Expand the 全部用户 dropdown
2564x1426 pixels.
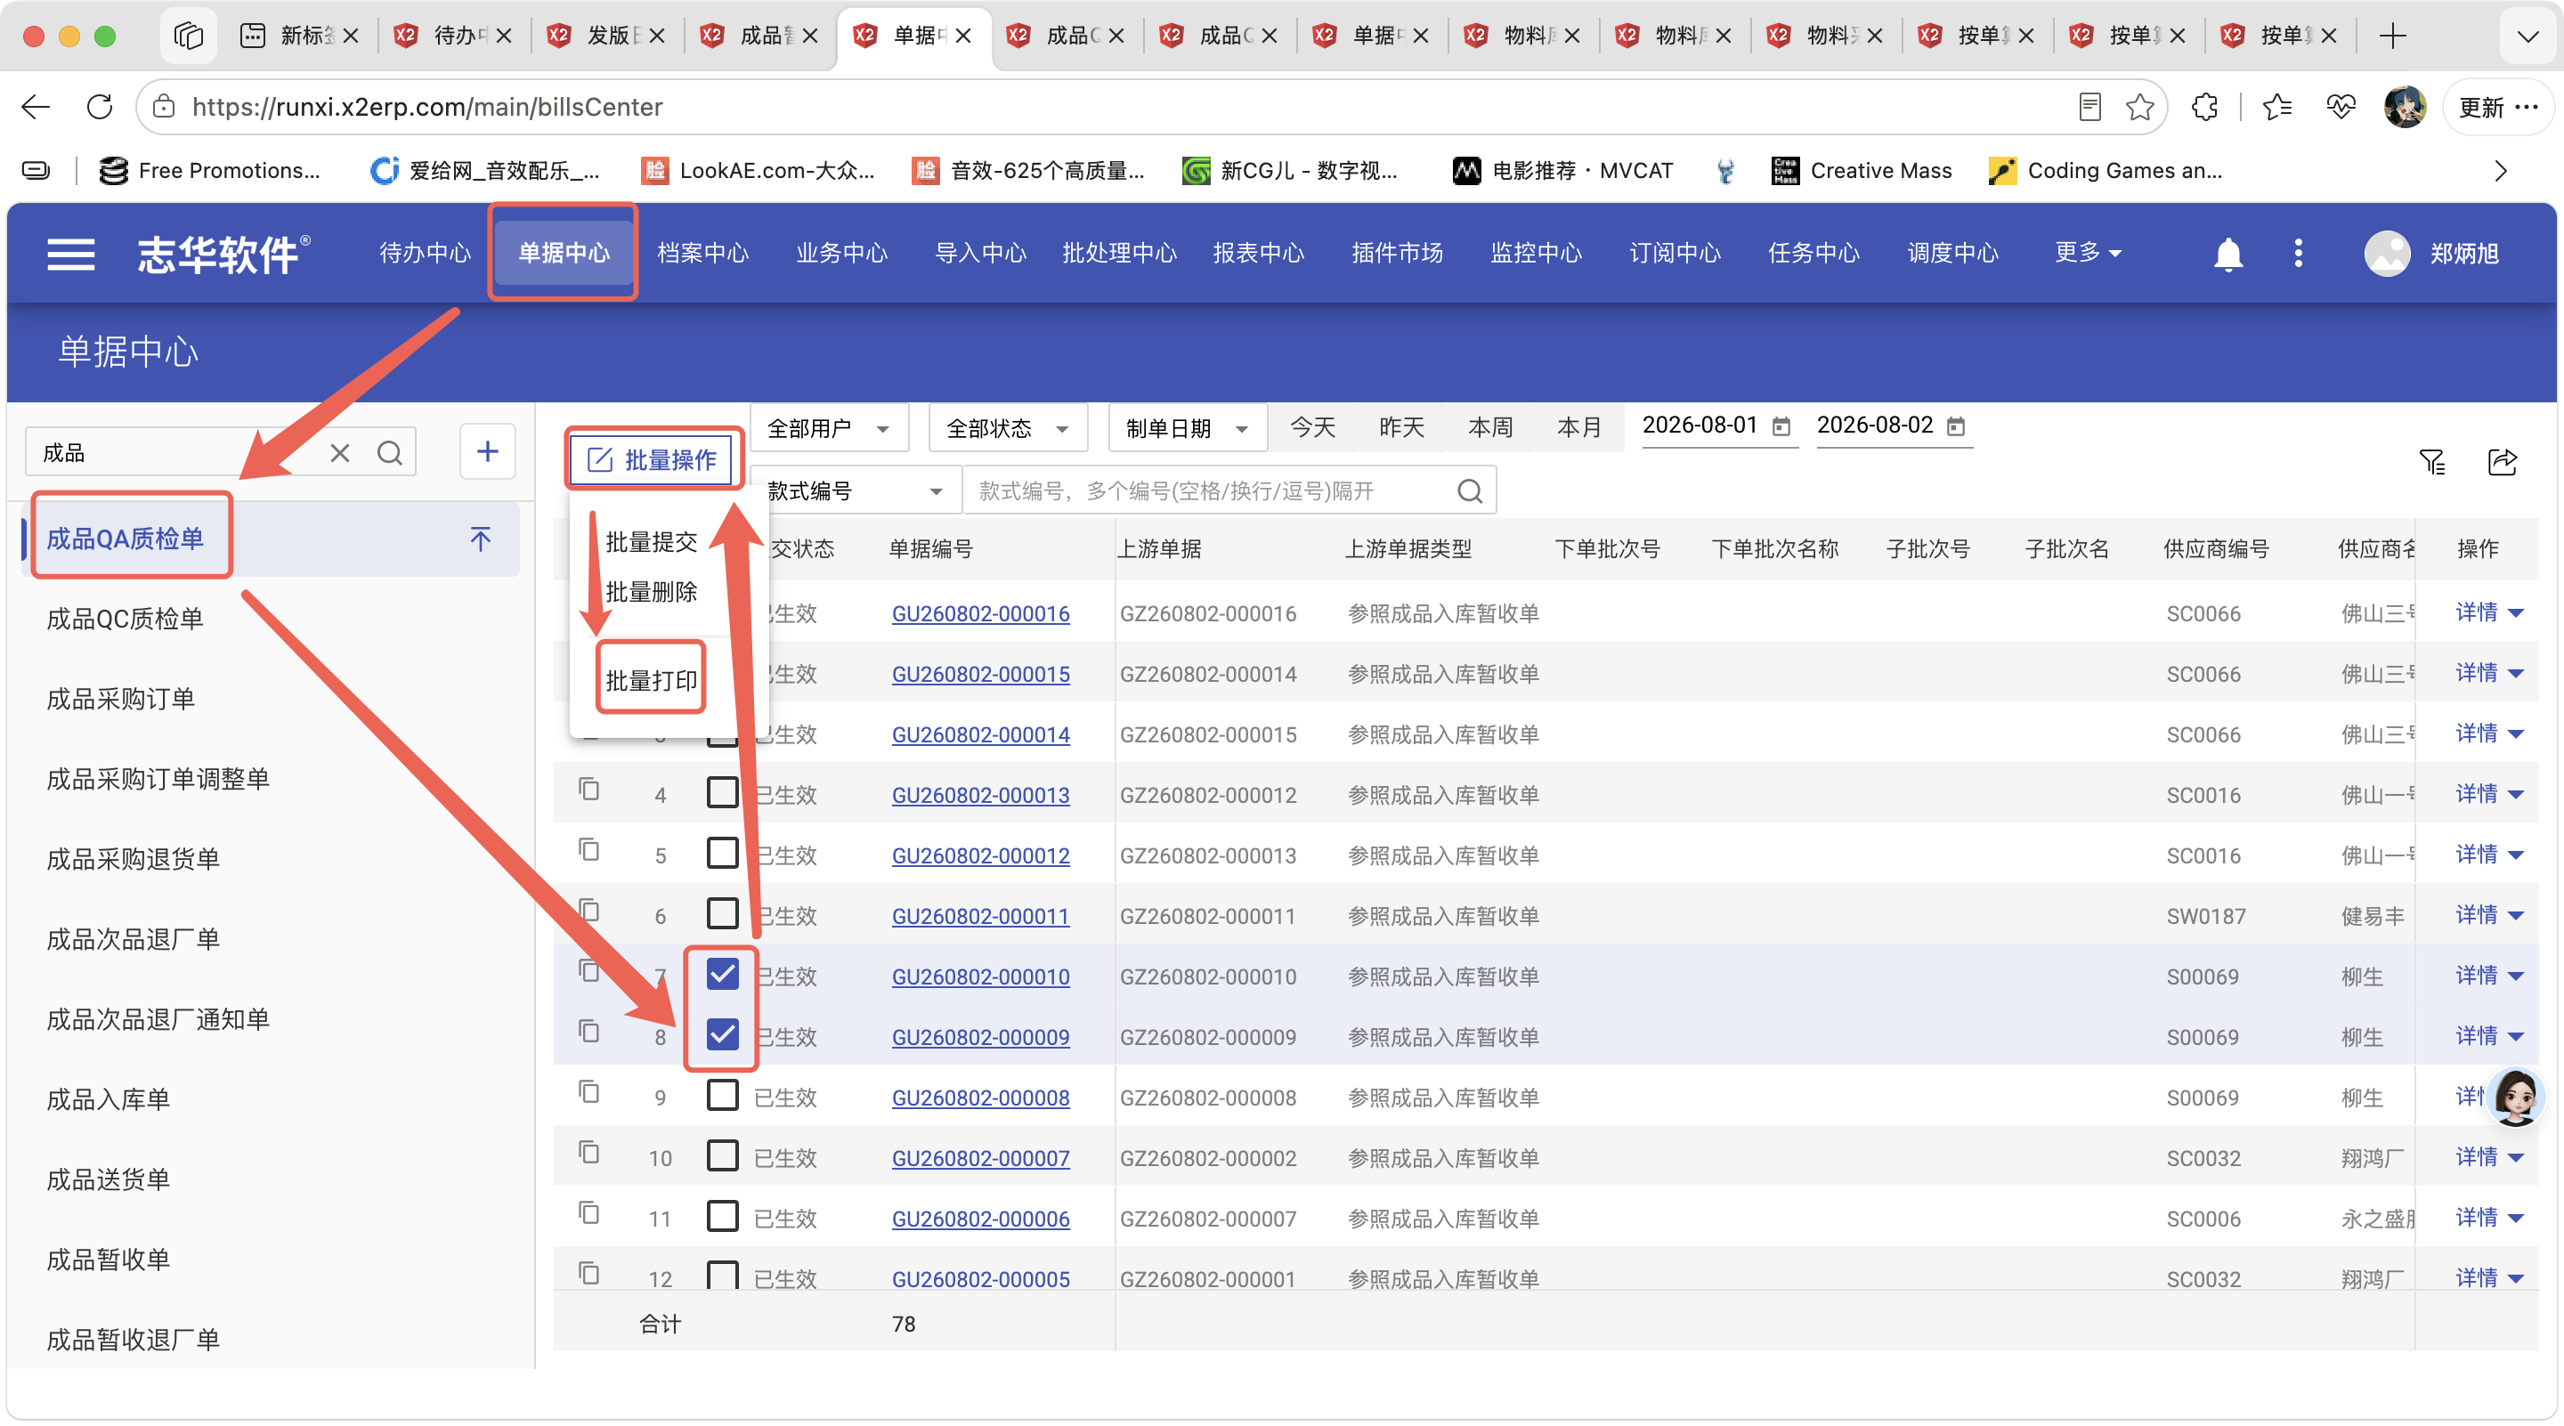[x=829, y=429]
